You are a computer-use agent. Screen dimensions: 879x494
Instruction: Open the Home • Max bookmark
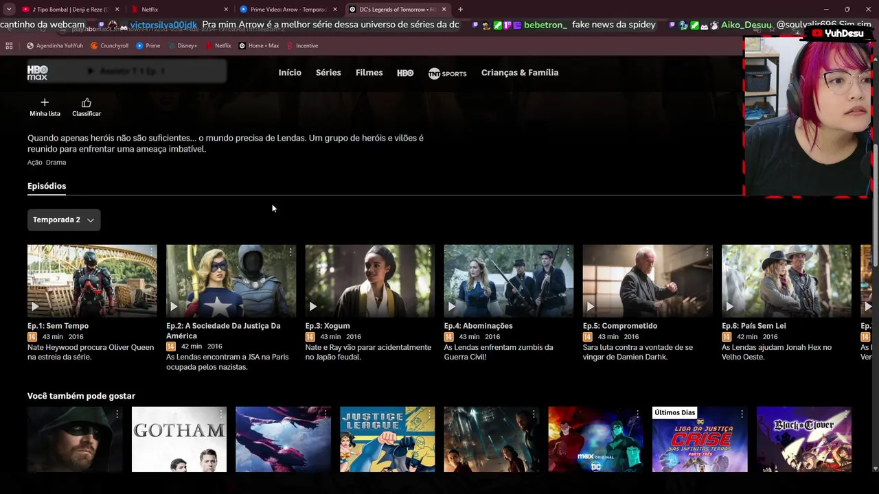coord(259,46)
